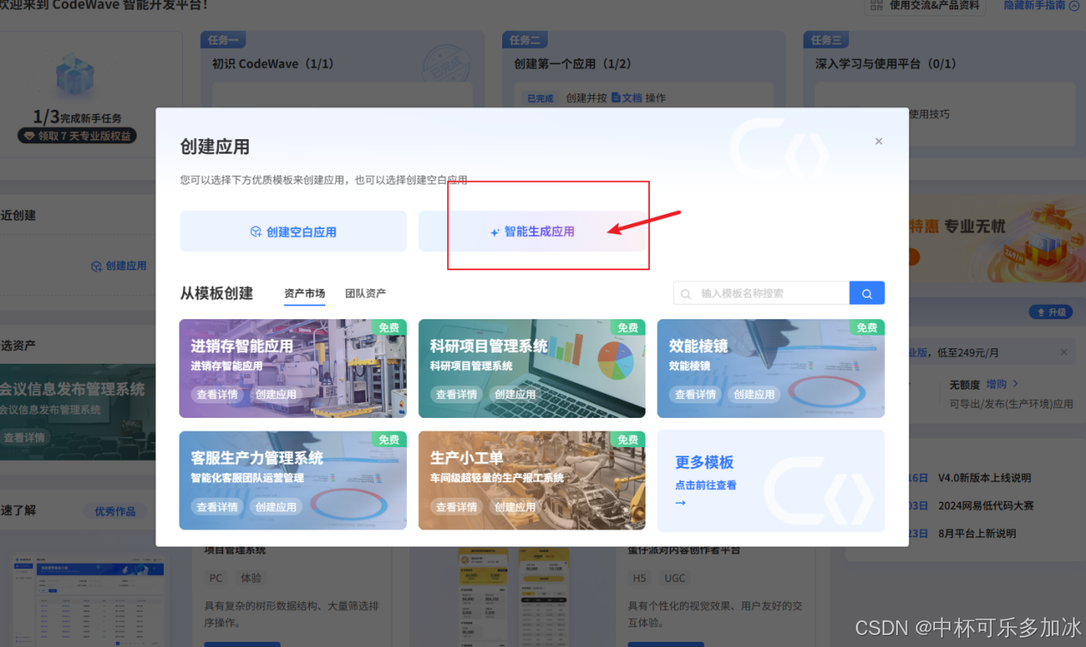Click the 生产小工单 template title
The width and height of the screenshot is (1086, 647).
click(467, 458)
